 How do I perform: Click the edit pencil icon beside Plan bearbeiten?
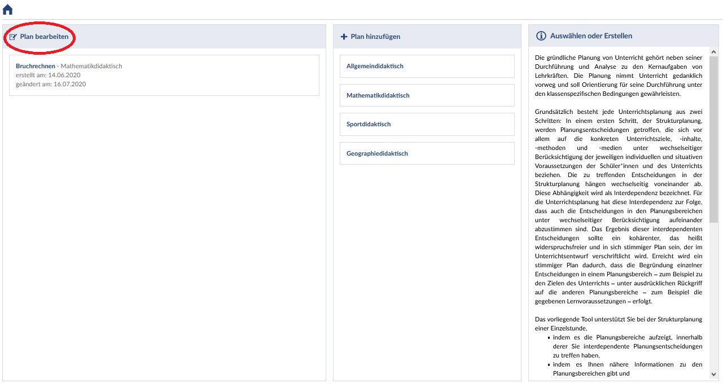click(13, 37)
